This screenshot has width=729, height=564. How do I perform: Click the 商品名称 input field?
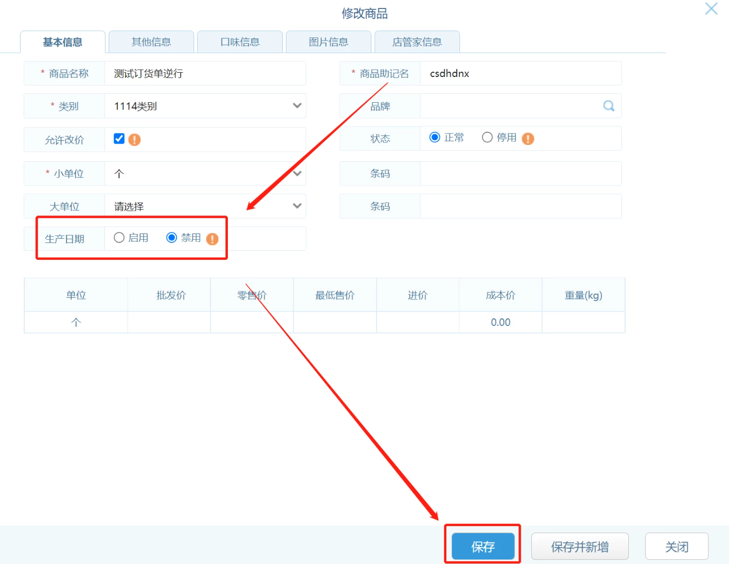205,73
